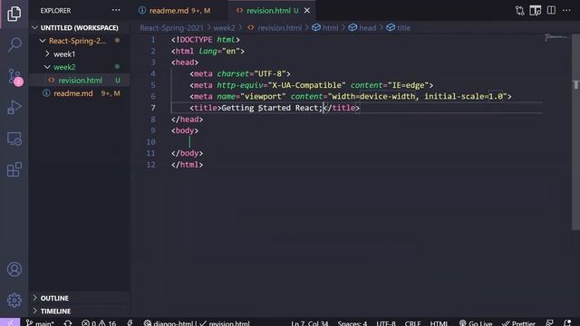Open the feedback icon in status bar
The height and width of the screenshot is (326, 580).
(550, 323)
